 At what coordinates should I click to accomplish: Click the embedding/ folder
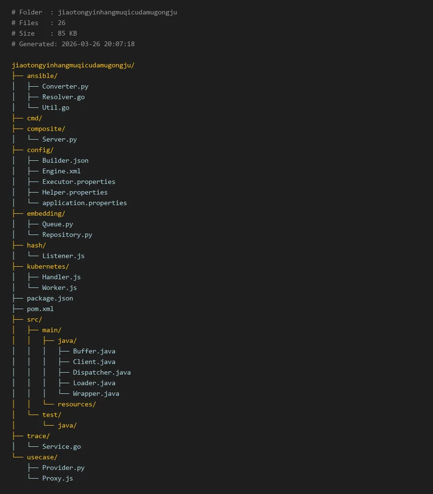pyautogui.click(x=46, y=213)
